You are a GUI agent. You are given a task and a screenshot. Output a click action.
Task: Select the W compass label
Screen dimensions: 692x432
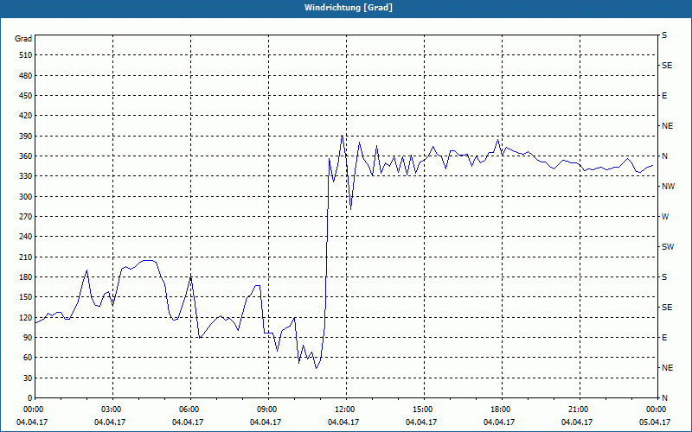pyautogui.click(x=665, y=217)
